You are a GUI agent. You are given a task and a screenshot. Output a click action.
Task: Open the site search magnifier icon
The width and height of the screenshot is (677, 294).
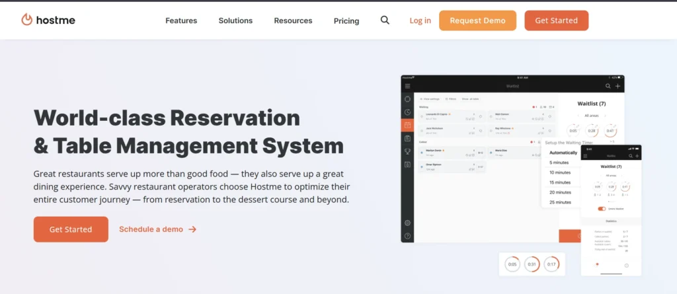click(385, 20)
